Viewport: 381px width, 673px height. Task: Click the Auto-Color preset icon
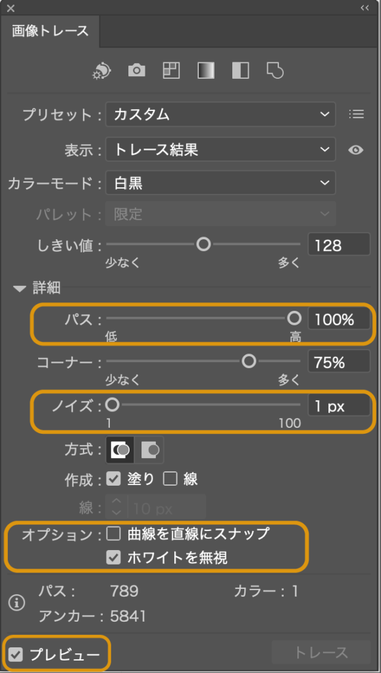tap(102, 70)
